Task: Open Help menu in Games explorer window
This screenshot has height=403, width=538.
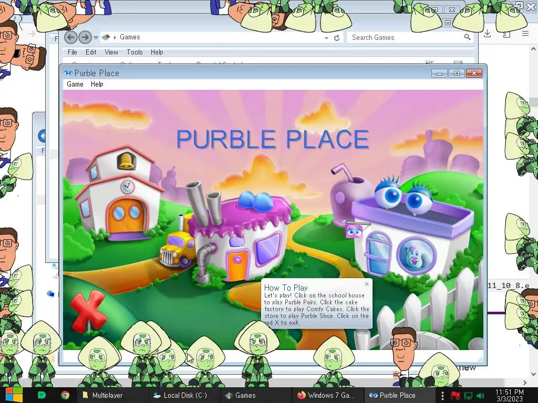Action: click(157, 52)
